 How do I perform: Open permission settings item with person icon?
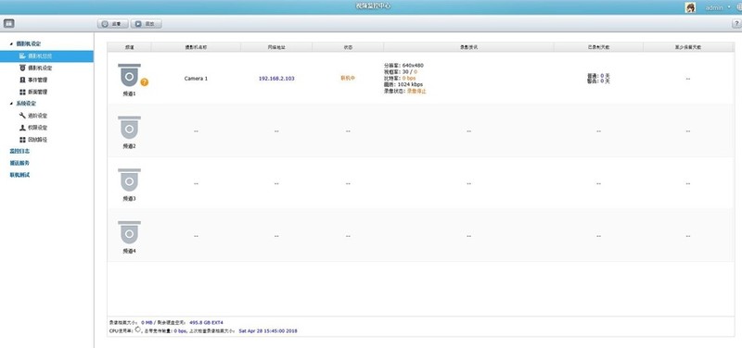pos(33,128)
